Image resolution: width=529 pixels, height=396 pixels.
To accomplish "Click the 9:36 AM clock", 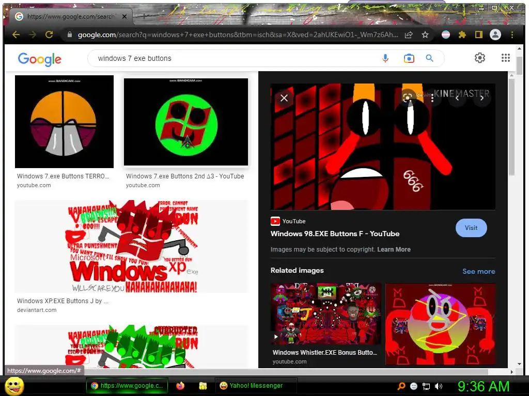I will click(484, 386).
